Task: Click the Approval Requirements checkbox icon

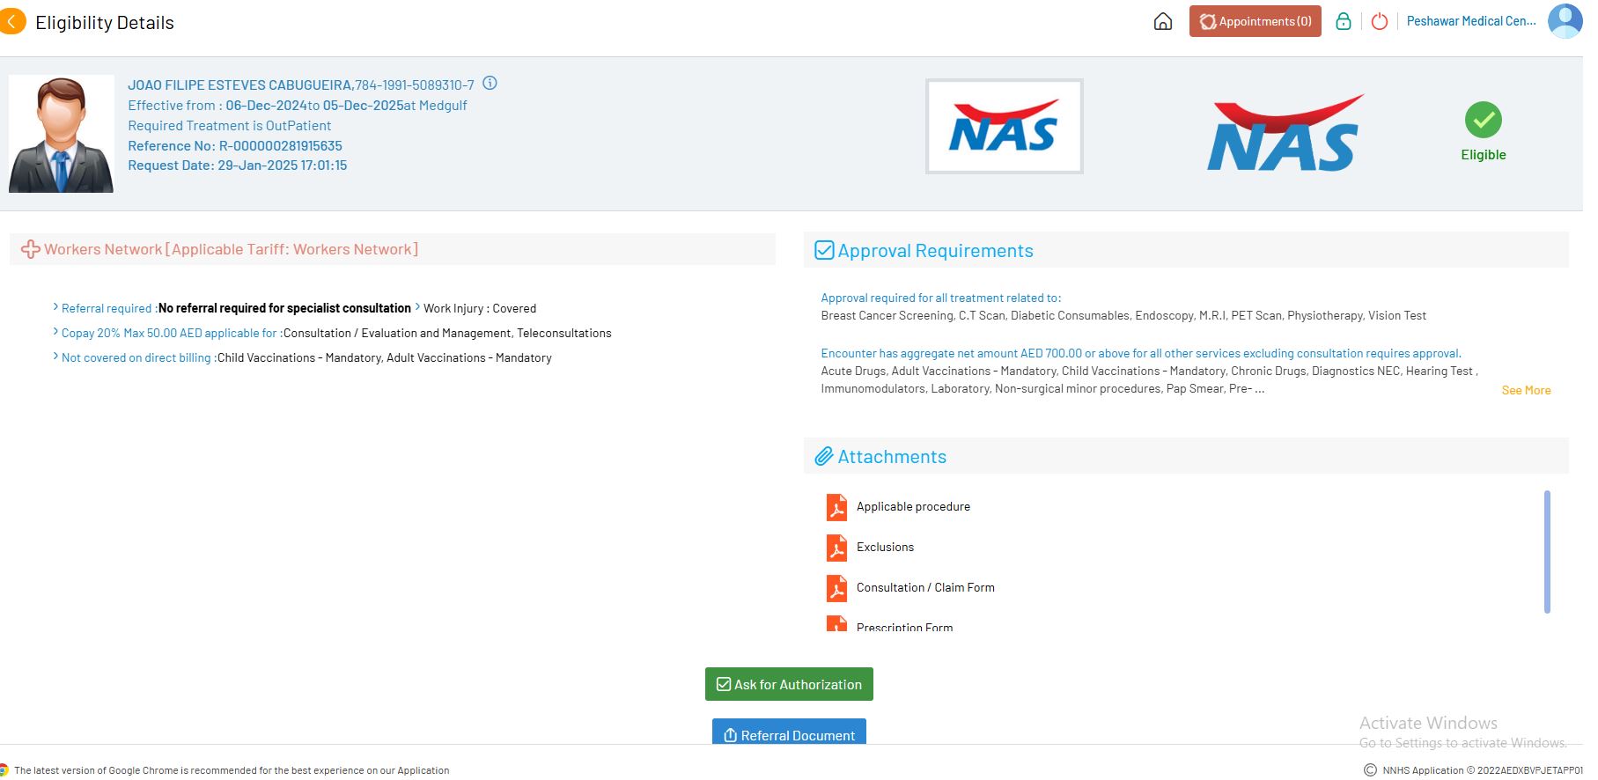Action: pyautogui.click(x=824, y=250)
